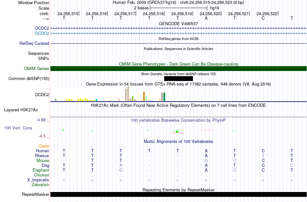Open the GTEx DCDC2 expression bar chart
This screenshot has height=202, width=307.
tap(111, 94)
